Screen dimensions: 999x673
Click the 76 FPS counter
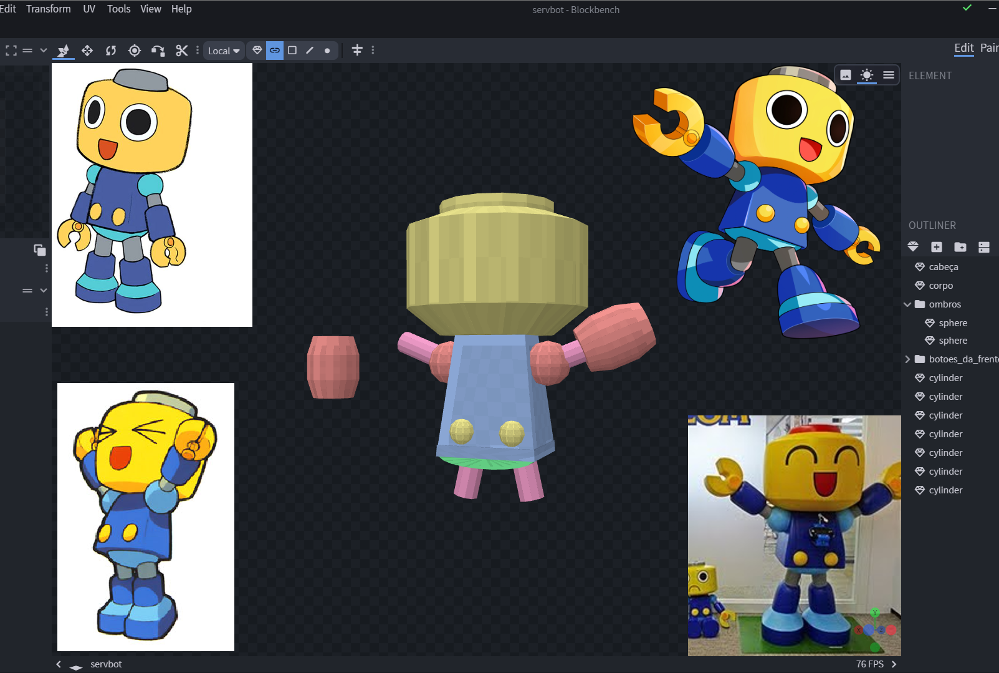(x=869, y=664)
